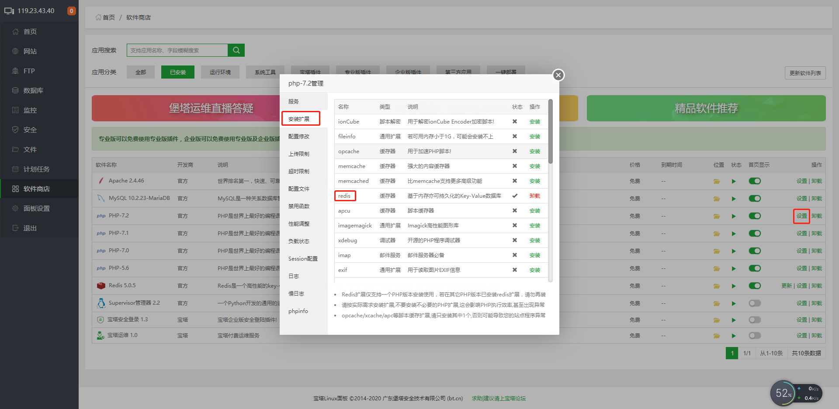The image size is (839, 409).
Task: Select 安装扩展 tab in php dialog
Action: 304,119
